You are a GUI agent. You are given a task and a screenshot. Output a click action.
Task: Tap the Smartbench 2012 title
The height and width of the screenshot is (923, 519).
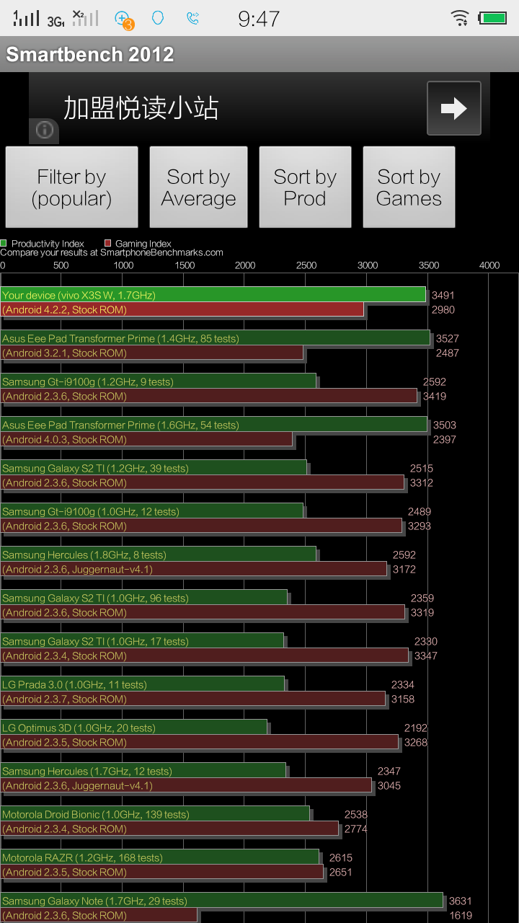90,54
